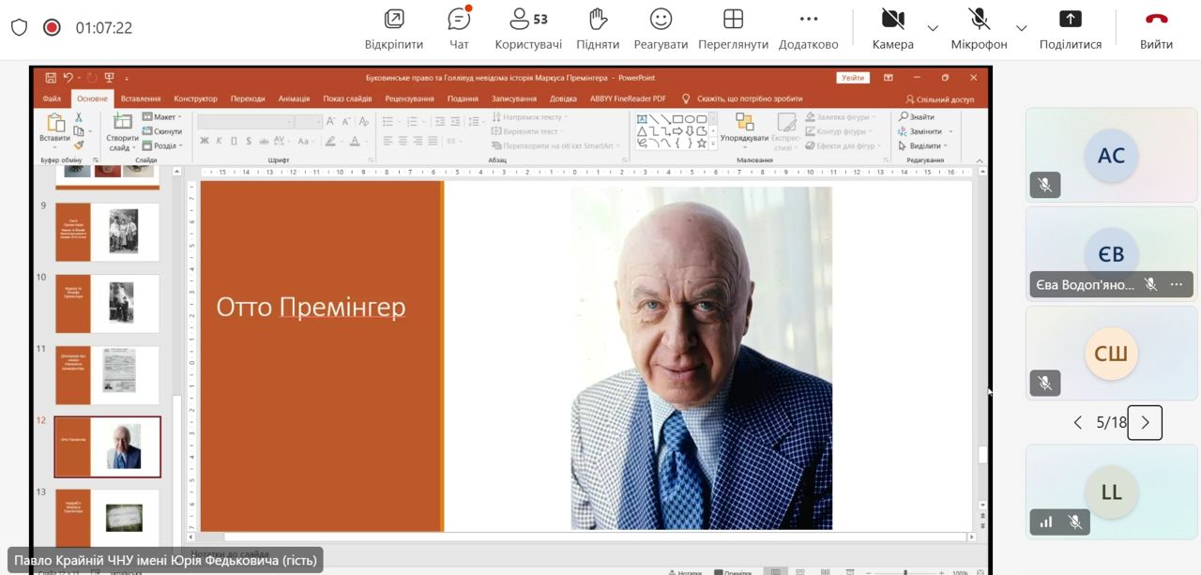Image resolution: width=1201 pixels, height=575 pixels.
Task: Expand camera options dropdown arrow
Action: pos(933,28)
